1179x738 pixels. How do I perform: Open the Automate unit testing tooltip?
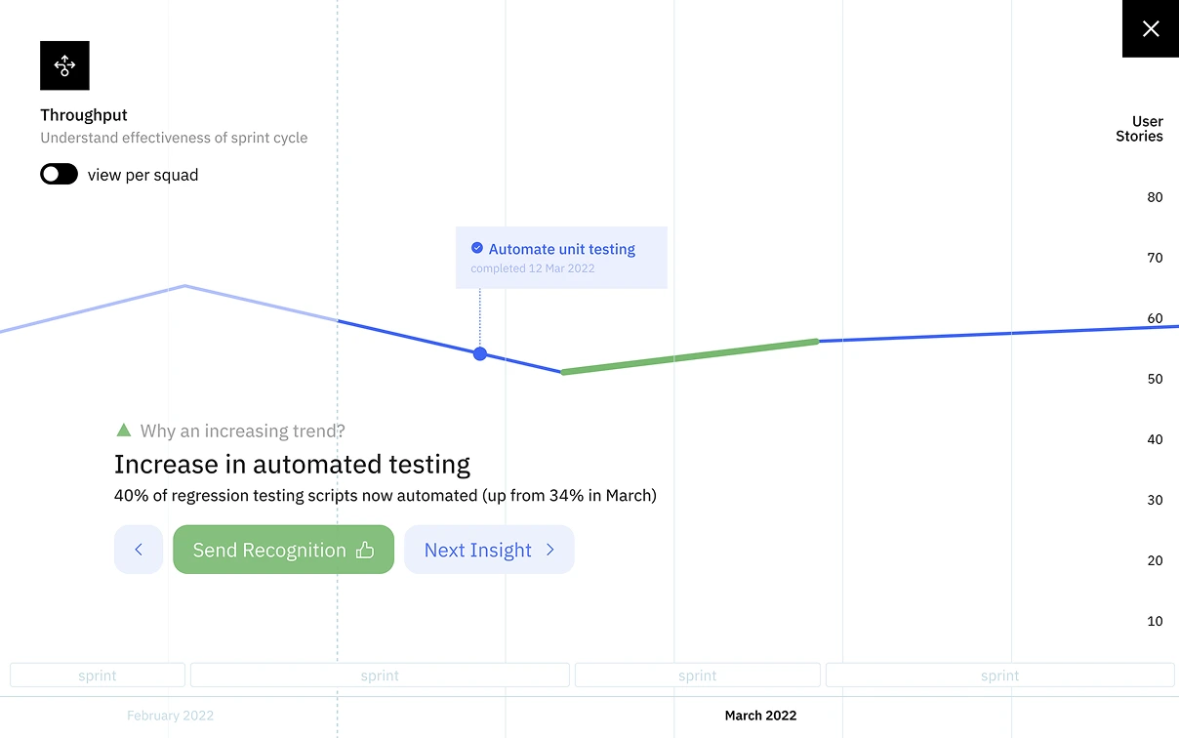click(561, 258)
